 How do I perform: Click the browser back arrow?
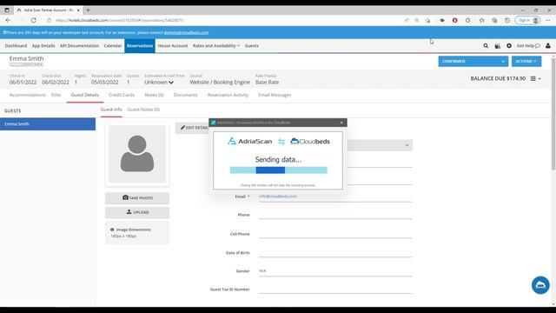coord(8,20)
